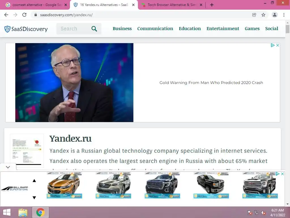This screenshot has height=218, width=290.
Task: Open Games category menu
Action: [x=252, y=29]
